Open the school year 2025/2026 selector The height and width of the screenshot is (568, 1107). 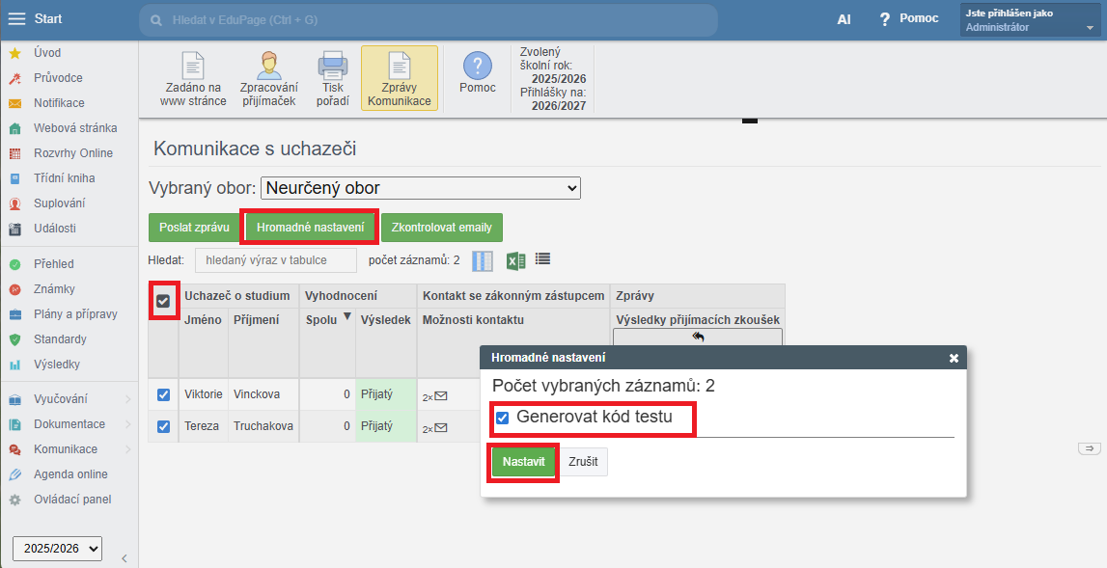coord(57,548)
